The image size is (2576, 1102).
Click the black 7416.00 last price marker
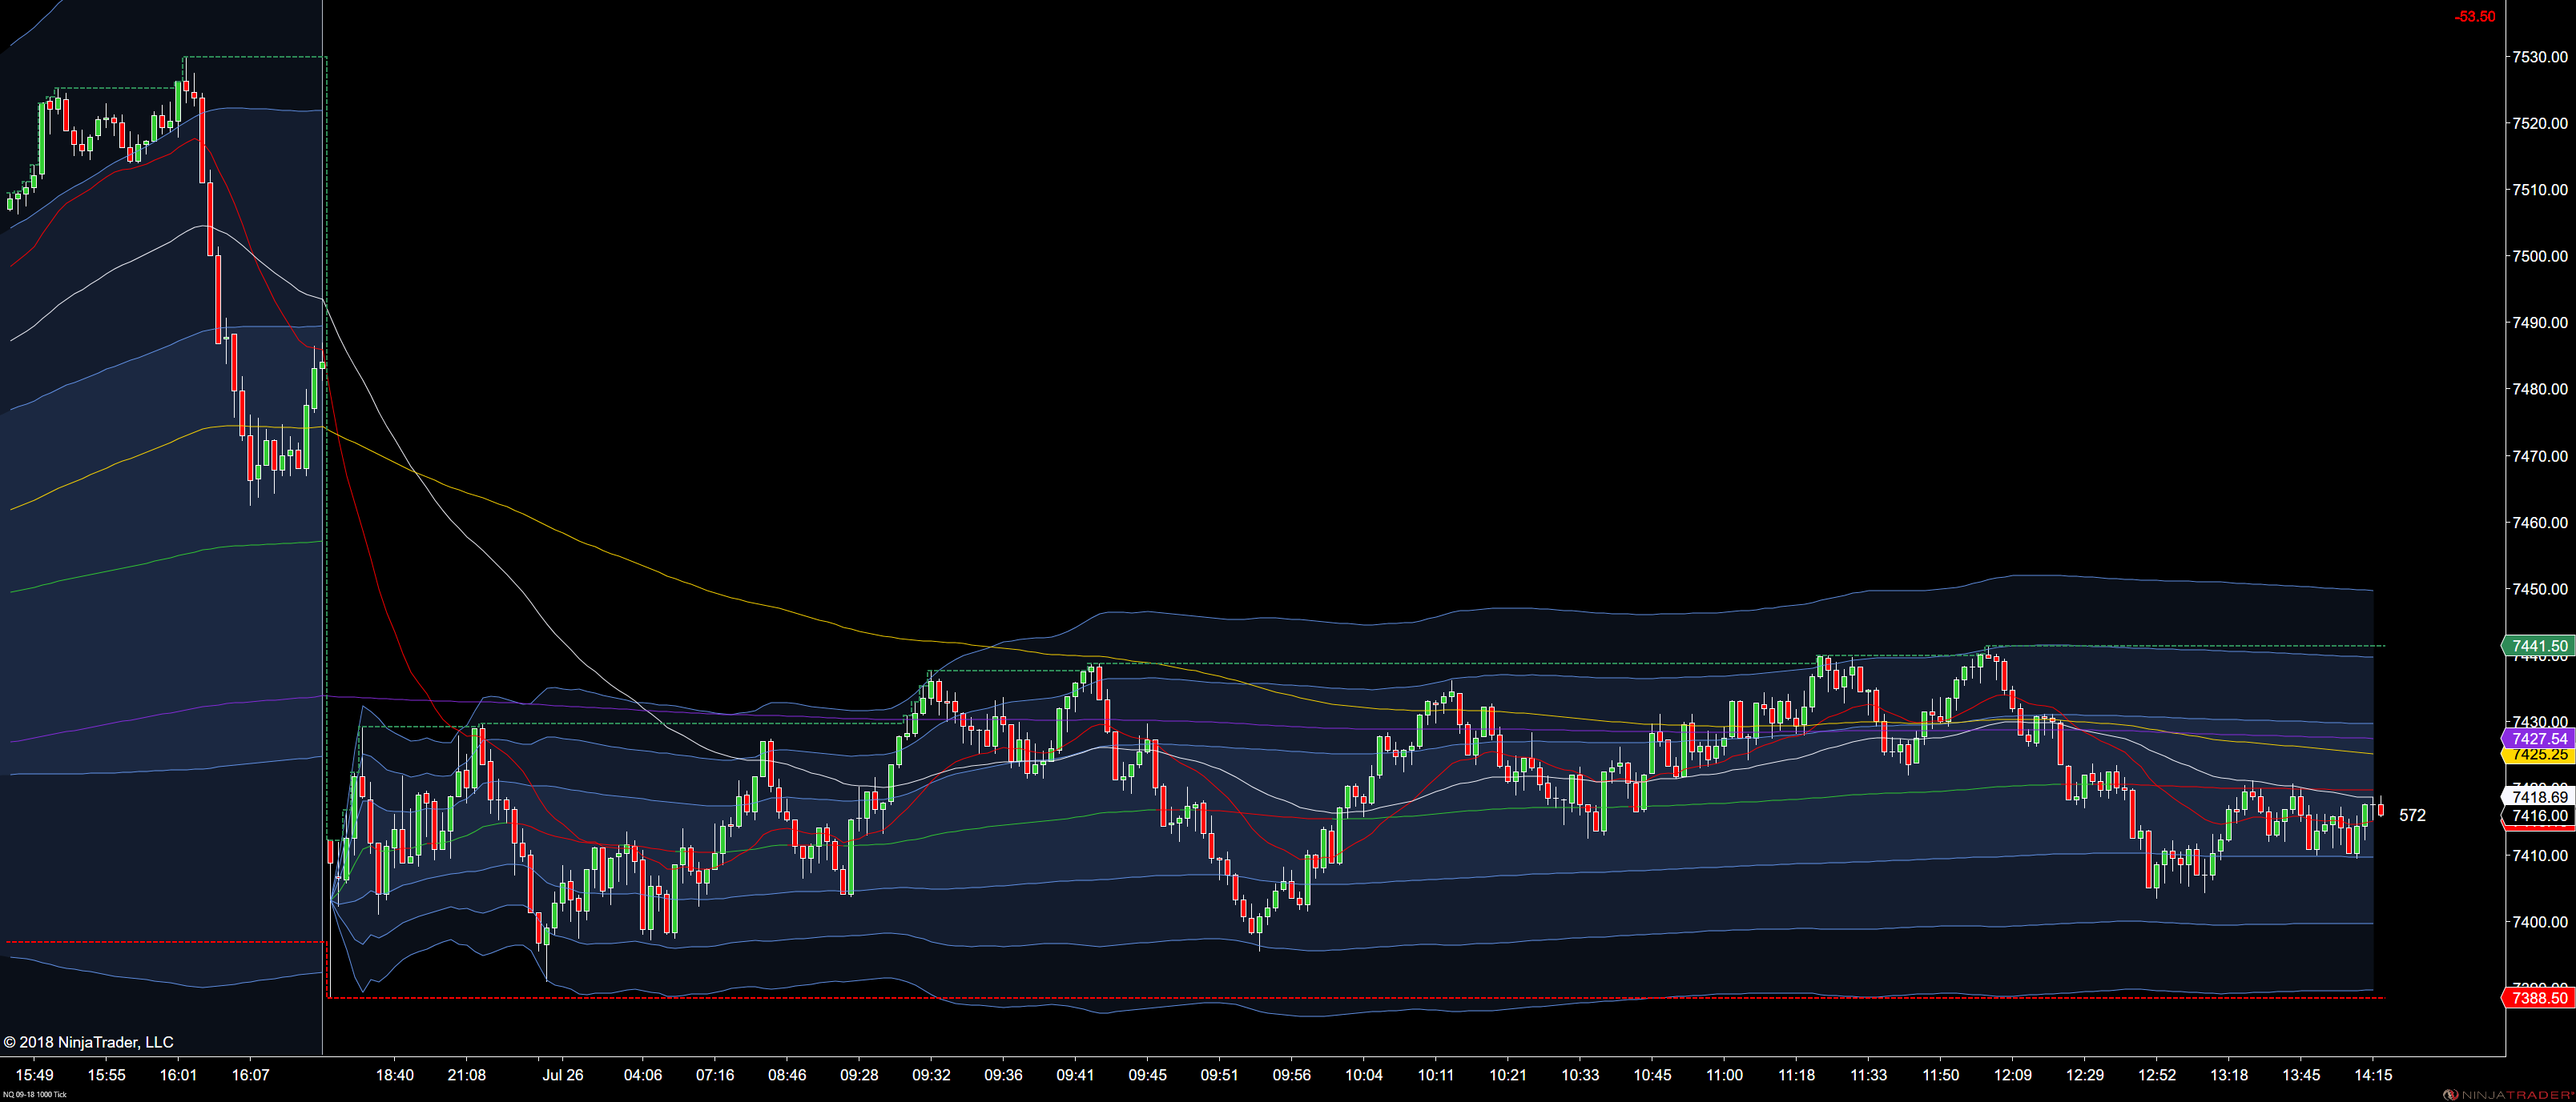pyautogui.click(x=2539, y=815)
